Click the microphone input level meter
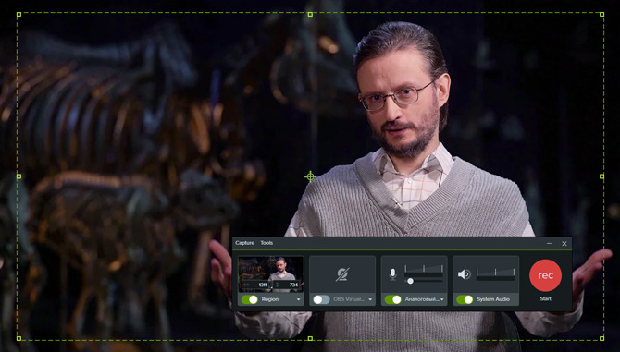Image resolution: width=620 pixels, height=352 pixels. (x=424, y=271)
